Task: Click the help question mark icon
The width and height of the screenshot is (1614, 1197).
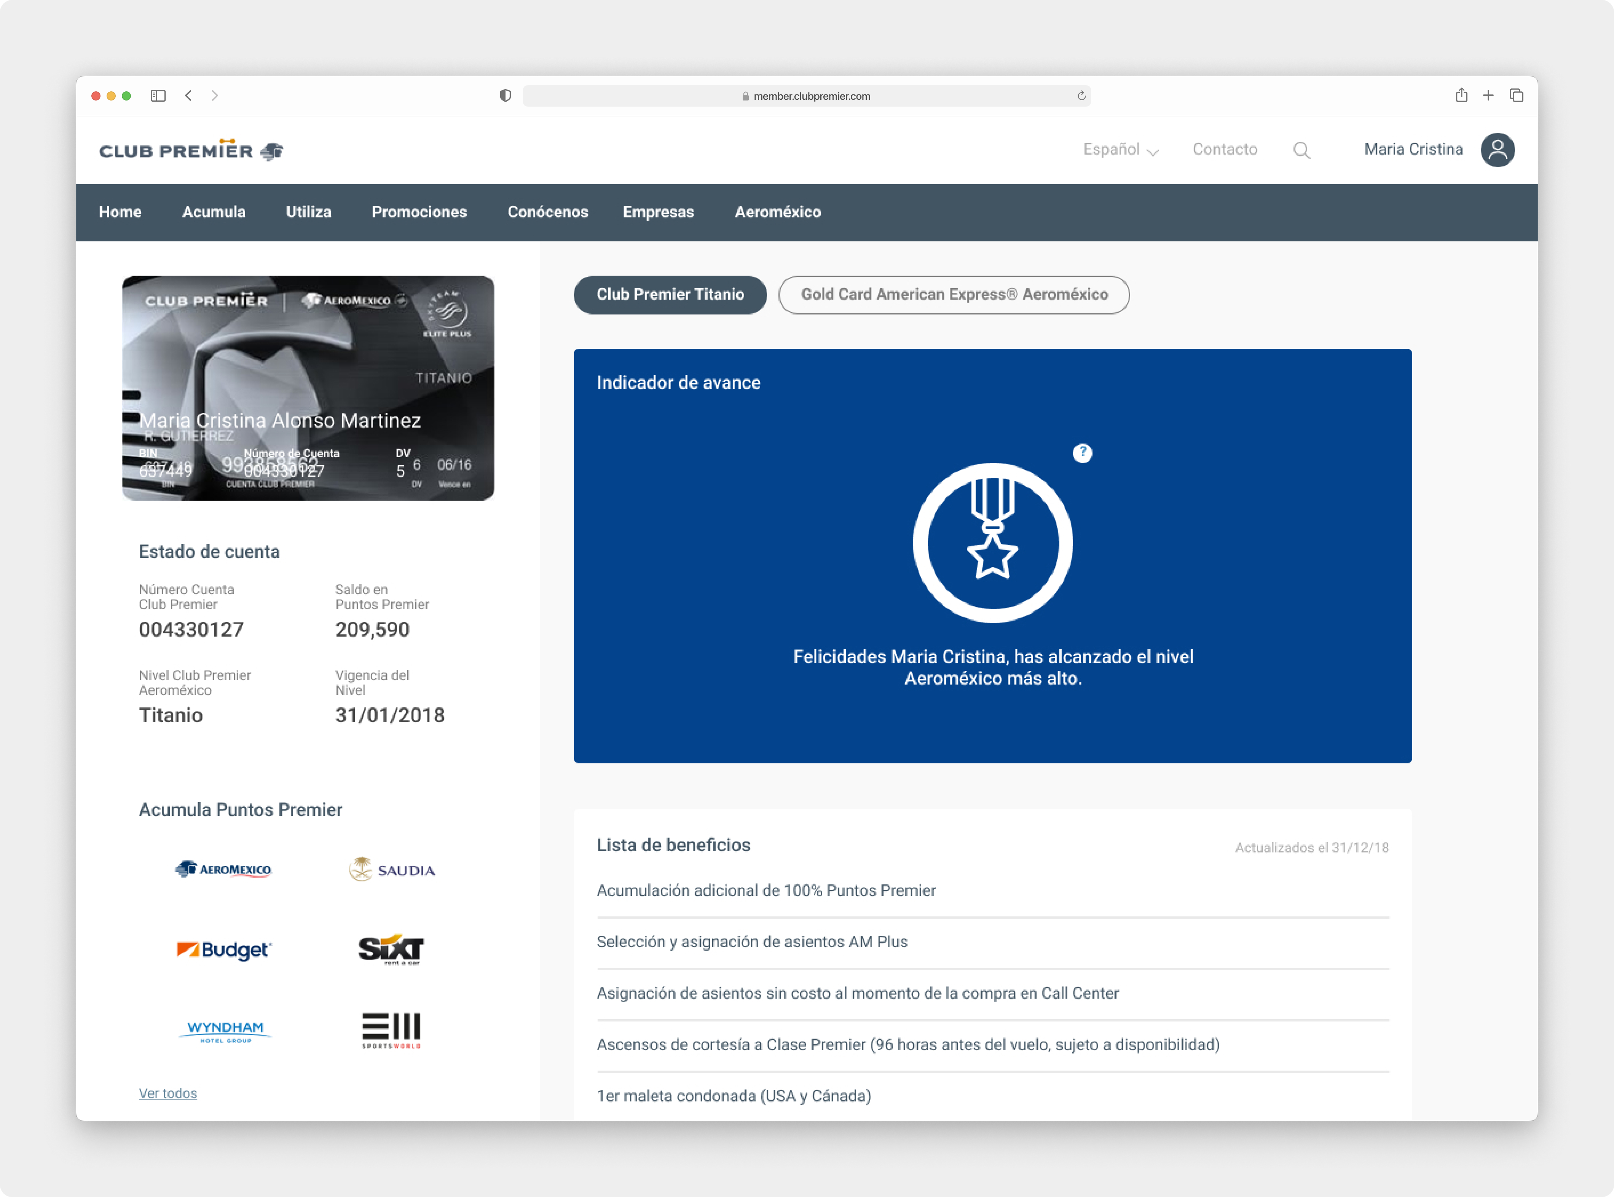Action: pyautogui.click(x=1082, y=453)
